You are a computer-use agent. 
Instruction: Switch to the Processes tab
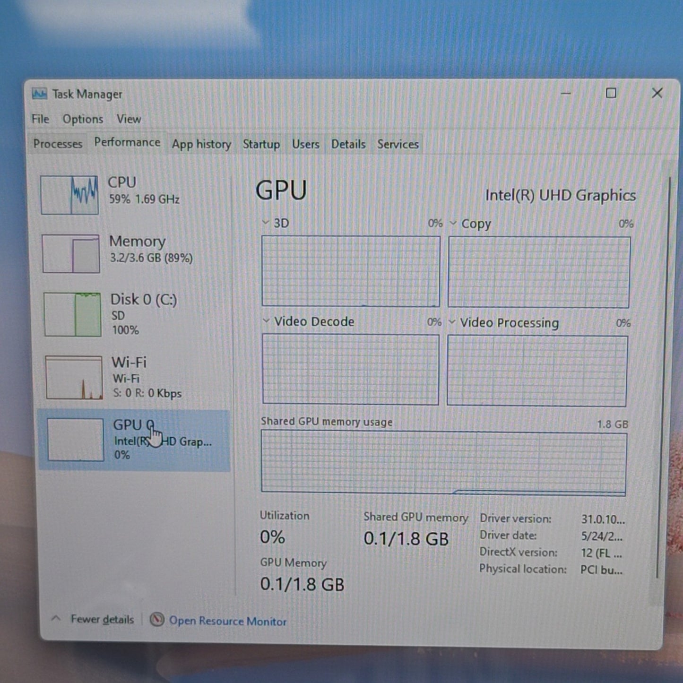pos(58,144)
